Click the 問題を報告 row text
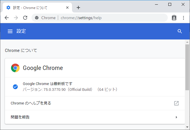The height and width of the screenshot is (130, 190). click(x=20, y=117)
